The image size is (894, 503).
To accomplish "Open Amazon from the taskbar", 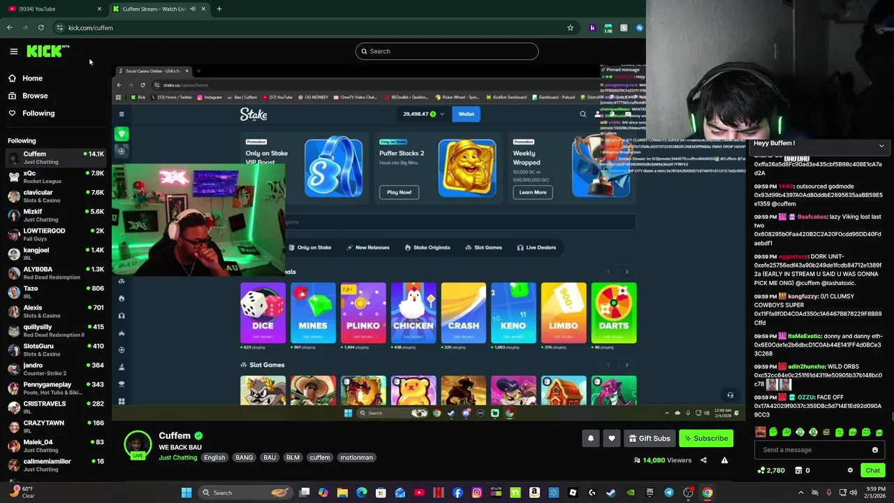I will tap(534, 493).
